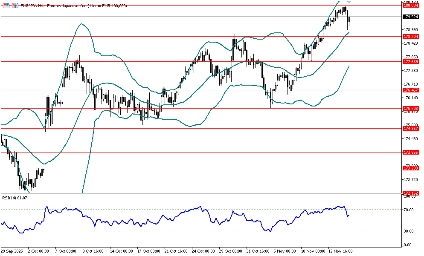Screen dimensions: 424x256
Task: Click the RSI(14) 61.07 indicator label
Action: [15, 198]
